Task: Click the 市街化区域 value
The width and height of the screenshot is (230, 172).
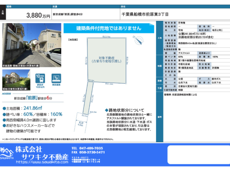Action: pyautogui.click(x=184, y=64)
